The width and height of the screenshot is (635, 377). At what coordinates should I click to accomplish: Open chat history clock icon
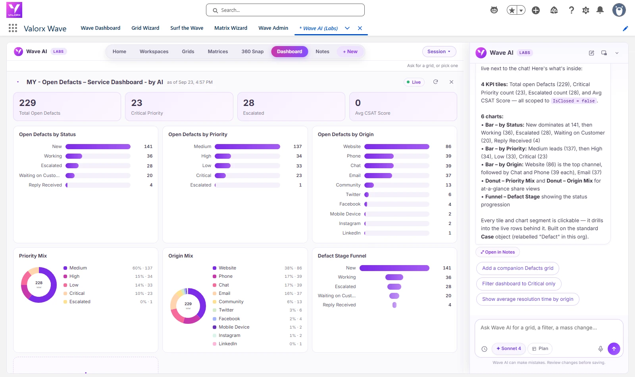tap(484, 349)
